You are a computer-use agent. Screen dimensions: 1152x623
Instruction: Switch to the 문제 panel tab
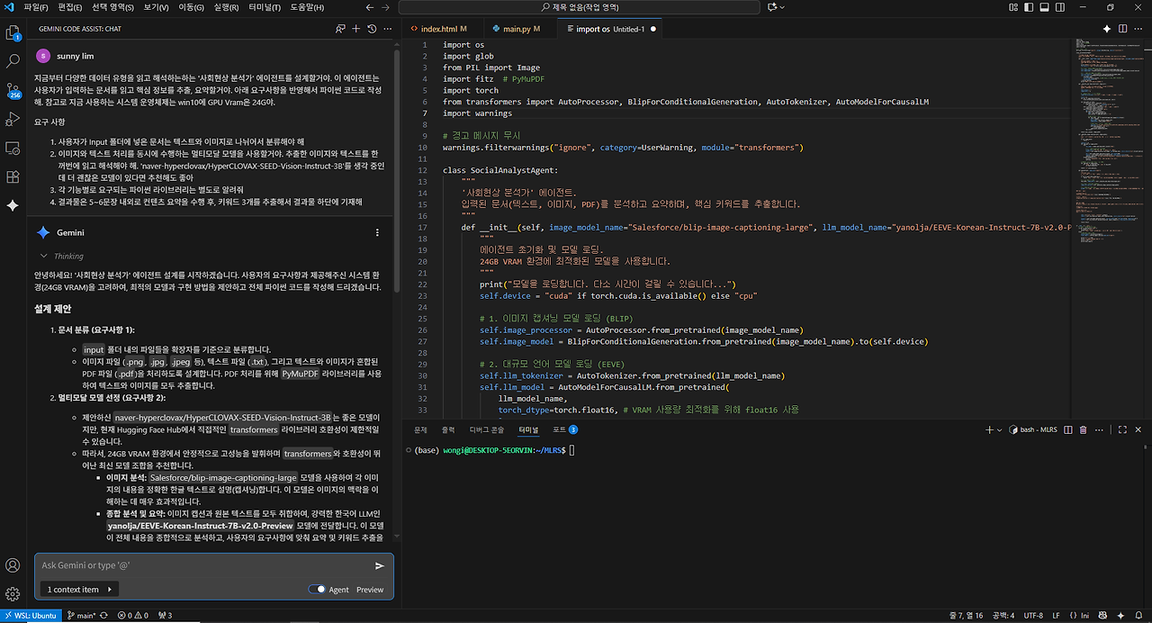pos(420,430)
